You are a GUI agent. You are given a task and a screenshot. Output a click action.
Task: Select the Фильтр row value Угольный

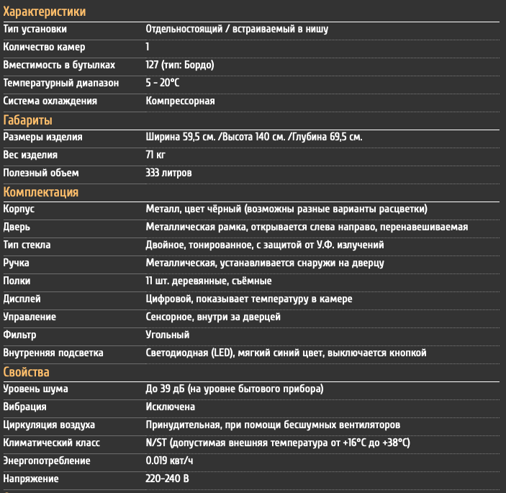coord(168,335)
